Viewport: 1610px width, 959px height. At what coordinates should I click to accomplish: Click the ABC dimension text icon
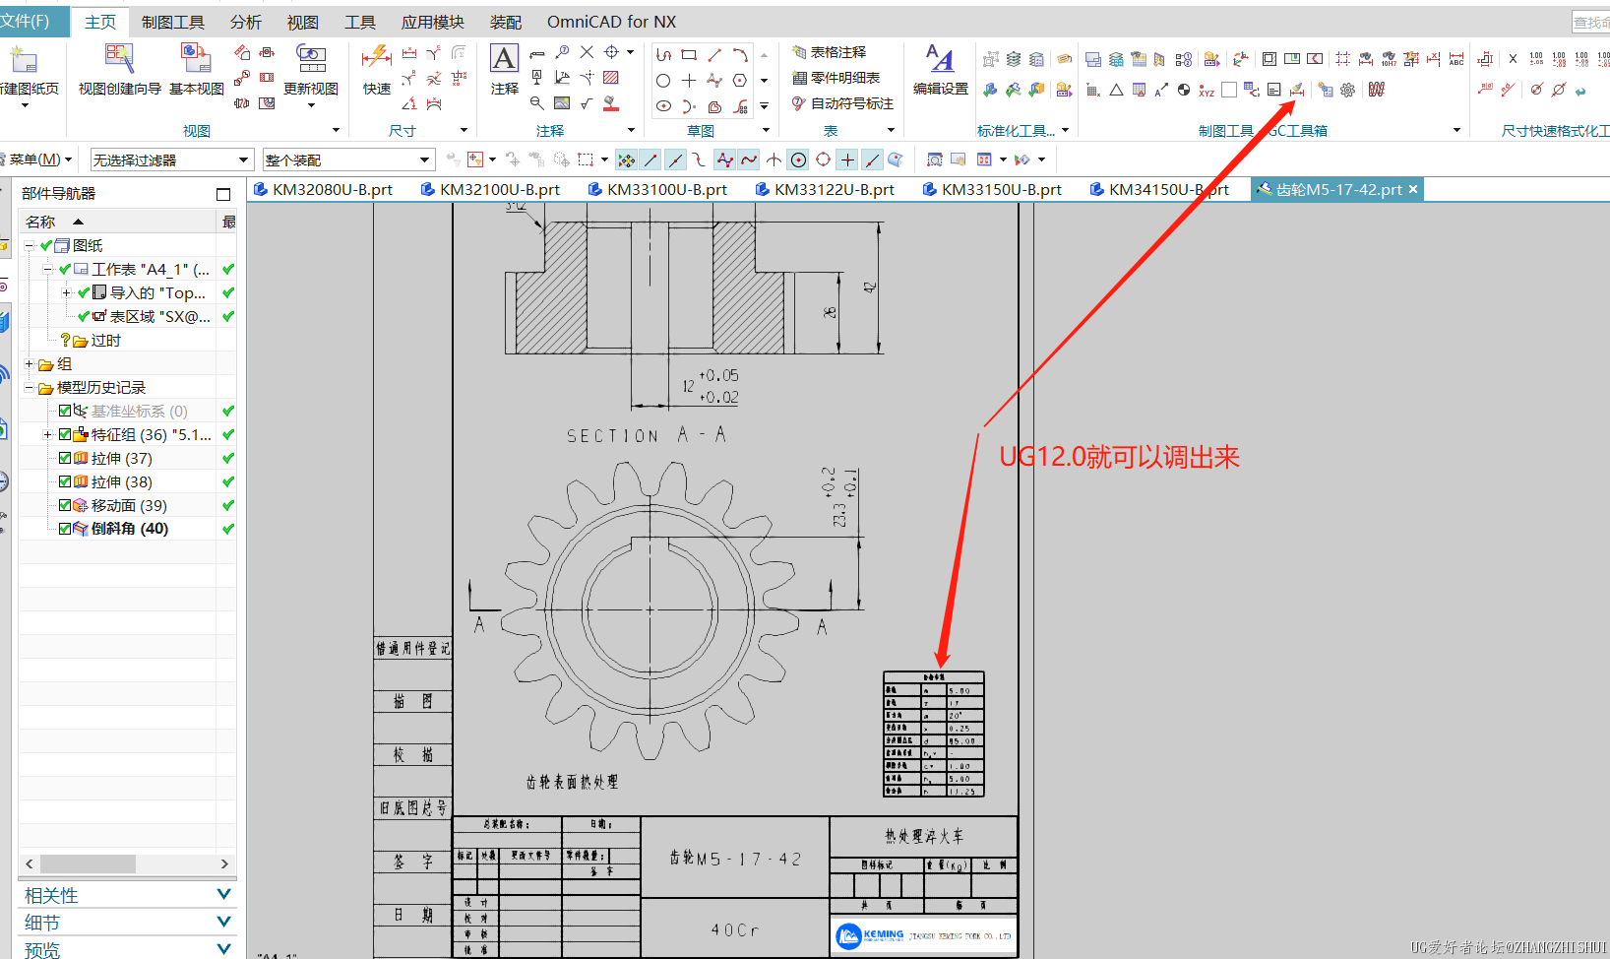coord(1456,59)
